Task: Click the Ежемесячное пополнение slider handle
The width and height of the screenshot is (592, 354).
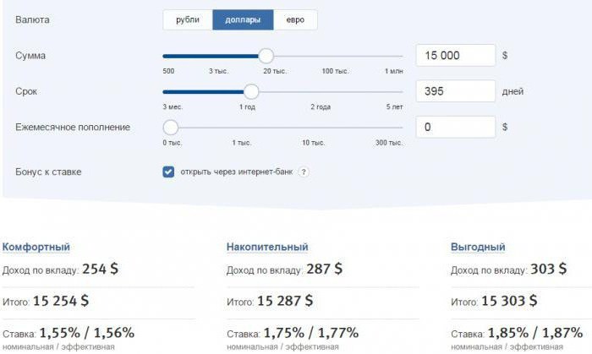Action: [x=171, y=127]
